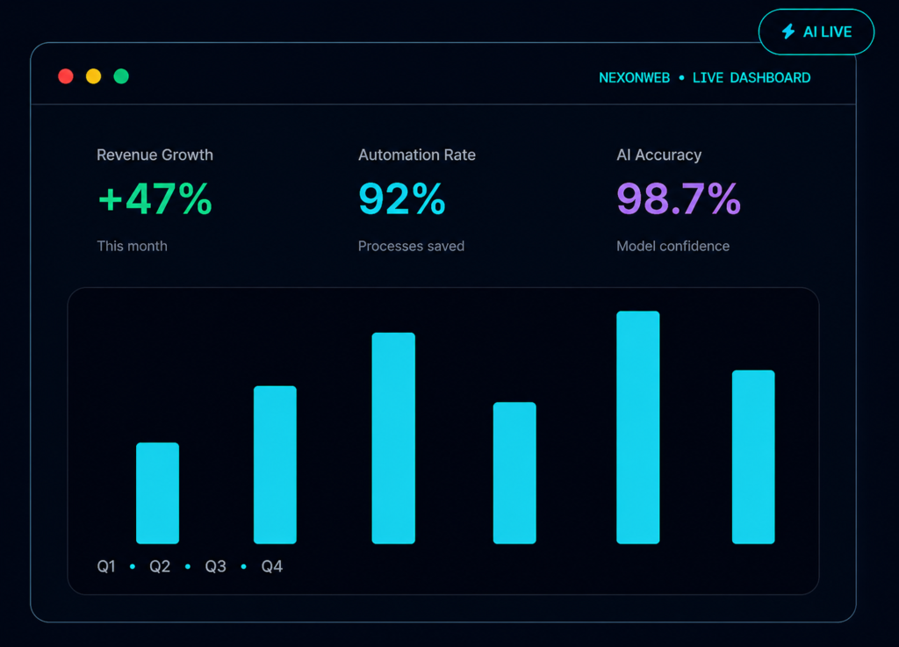Select the Q4 chart label

coord(272,566)
